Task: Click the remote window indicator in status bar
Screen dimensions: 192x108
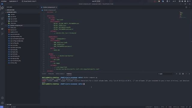Action: 1,107
